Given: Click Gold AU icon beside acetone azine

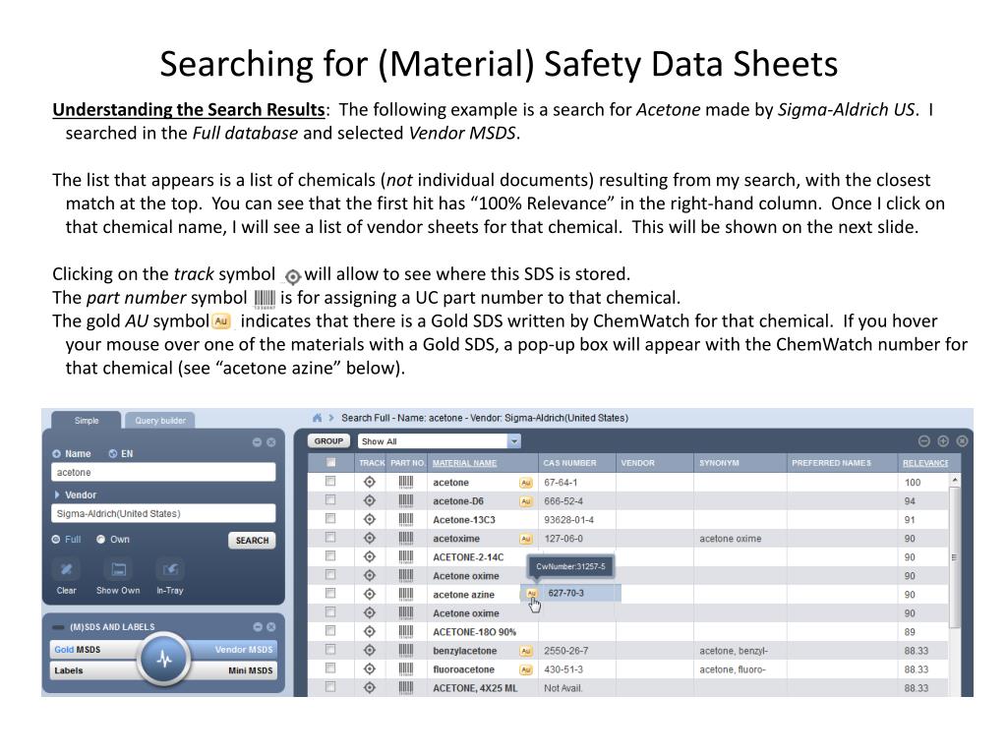Looking at the screenshot, I should click(531, 594).
